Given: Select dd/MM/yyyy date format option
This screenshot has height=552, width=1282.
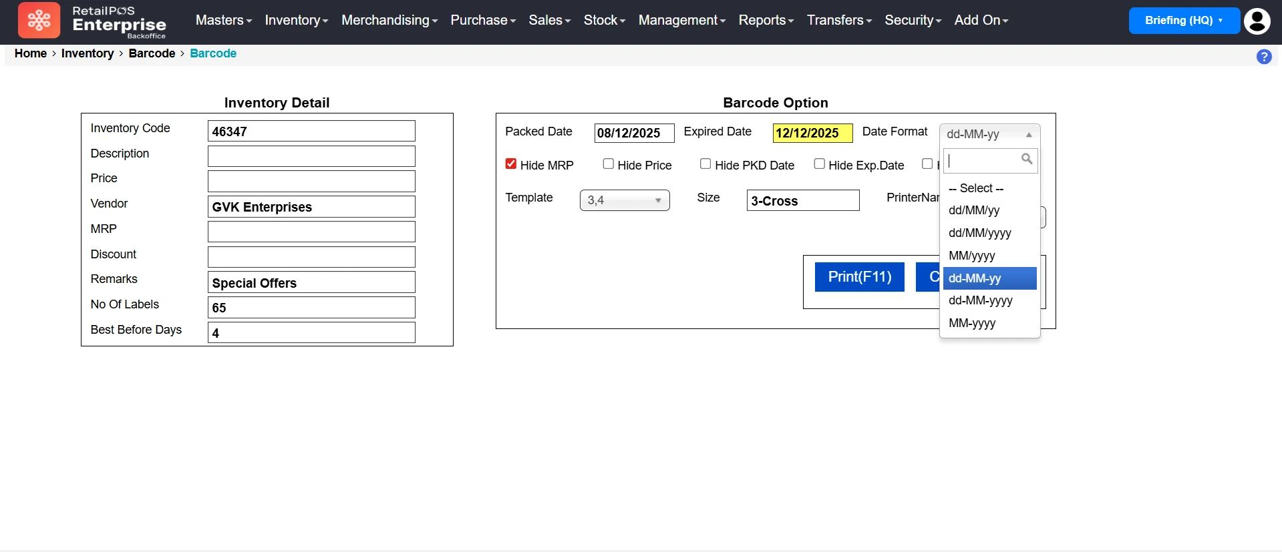Looking at the screenshot, I should (x=979, y=233).
